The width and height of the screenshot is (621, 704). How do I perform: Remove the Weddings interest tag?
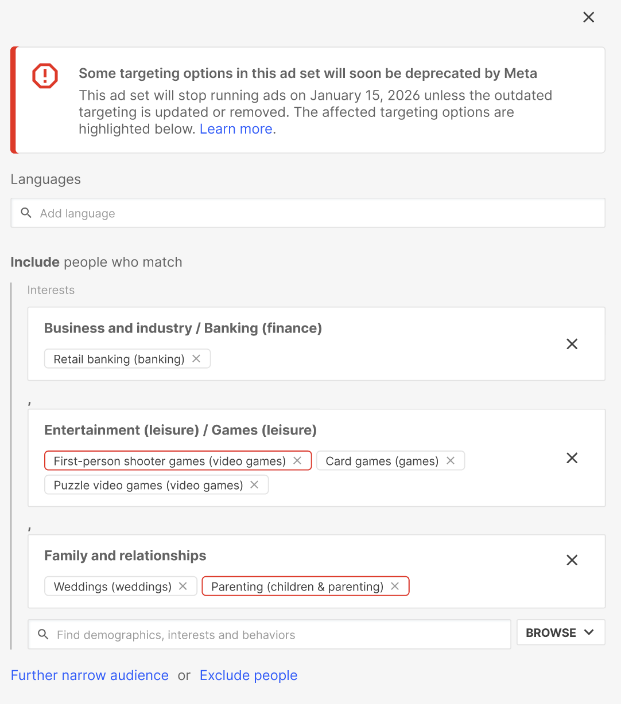(x=183, y=586)
